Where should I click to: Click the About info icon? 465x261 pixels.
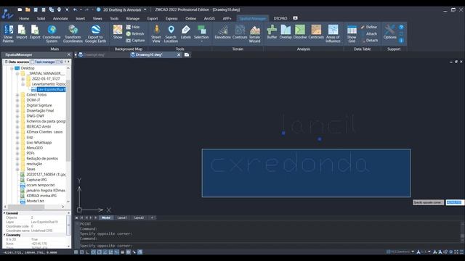coord(401,41)
